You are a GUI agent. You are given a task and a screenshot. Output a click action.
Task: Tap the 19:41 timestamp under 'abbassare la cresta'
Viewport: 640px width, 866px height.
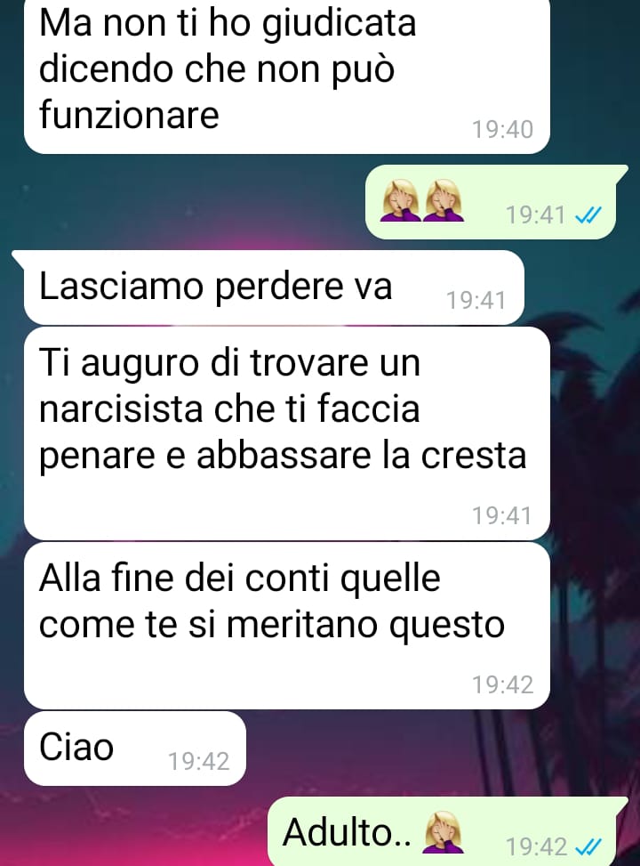point(502,516)
